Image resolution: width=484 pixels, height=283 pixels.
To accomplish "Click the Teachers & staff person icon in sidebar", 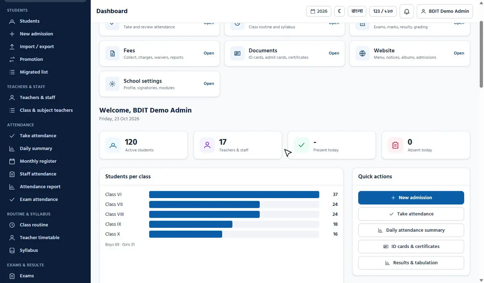I will [x=12, y=97].
